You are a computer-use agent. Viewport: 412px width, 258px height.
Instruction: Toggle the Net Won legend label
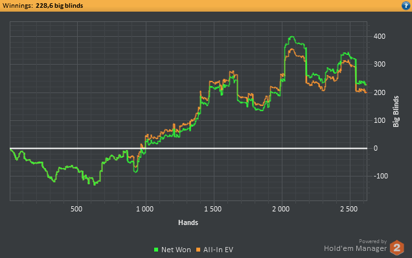pyautogui.click(x=176, y=250)
